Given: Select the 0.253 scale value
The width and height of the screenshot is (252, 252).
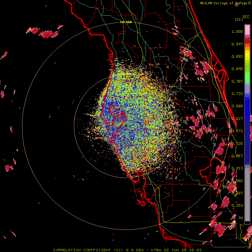Looking at the screenshot, I should point(237,206).
